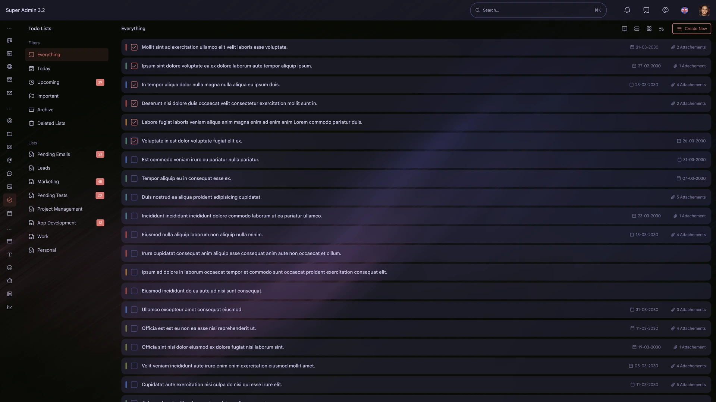This screenshot has height=402, width=716.
Task: Open the contact card icon in left rail
Action: pos(10,54)
